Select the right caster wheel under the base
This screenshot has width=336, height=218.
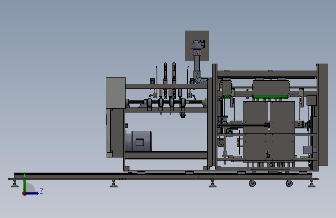pyautogui.click(x=289, y=183)
